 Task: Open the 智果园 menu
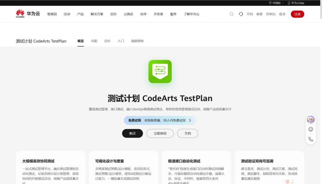52,14
